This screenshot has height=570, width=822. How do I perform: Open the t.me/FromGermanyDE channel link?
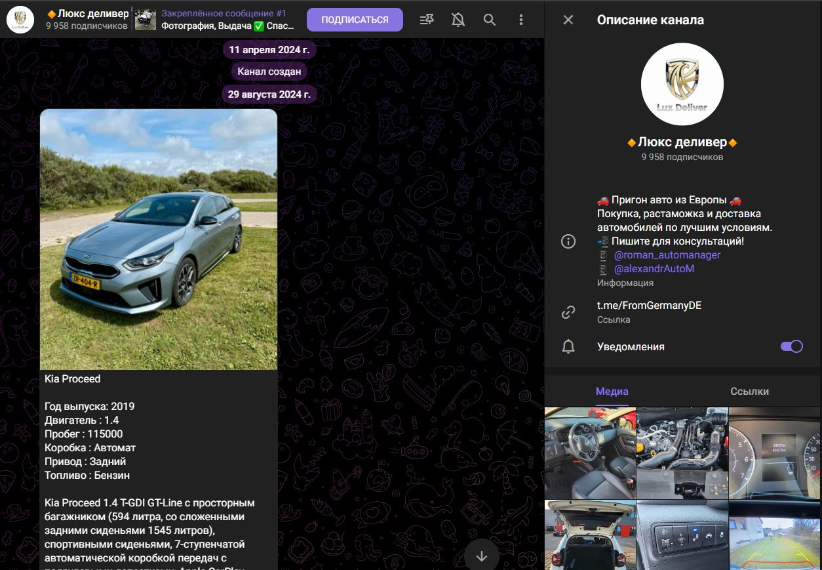(x=649, y=306)
